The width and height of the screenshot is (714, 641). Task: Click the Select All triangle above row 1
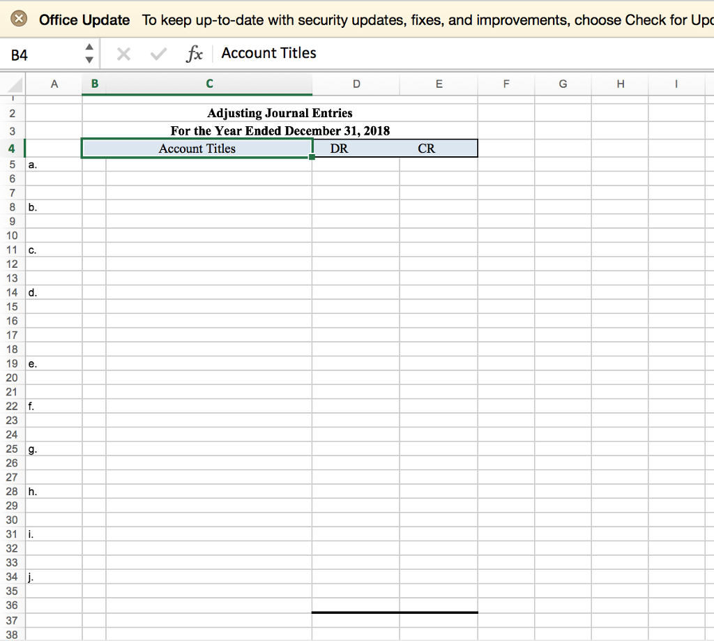(12, 83)
